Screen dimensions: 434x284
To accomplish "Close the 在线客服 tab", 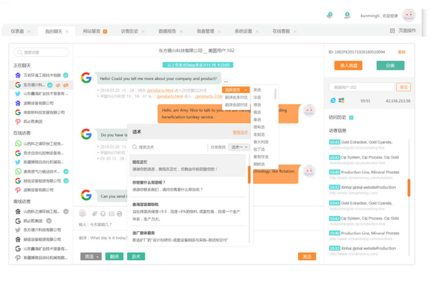I will (x=295, y=32).
